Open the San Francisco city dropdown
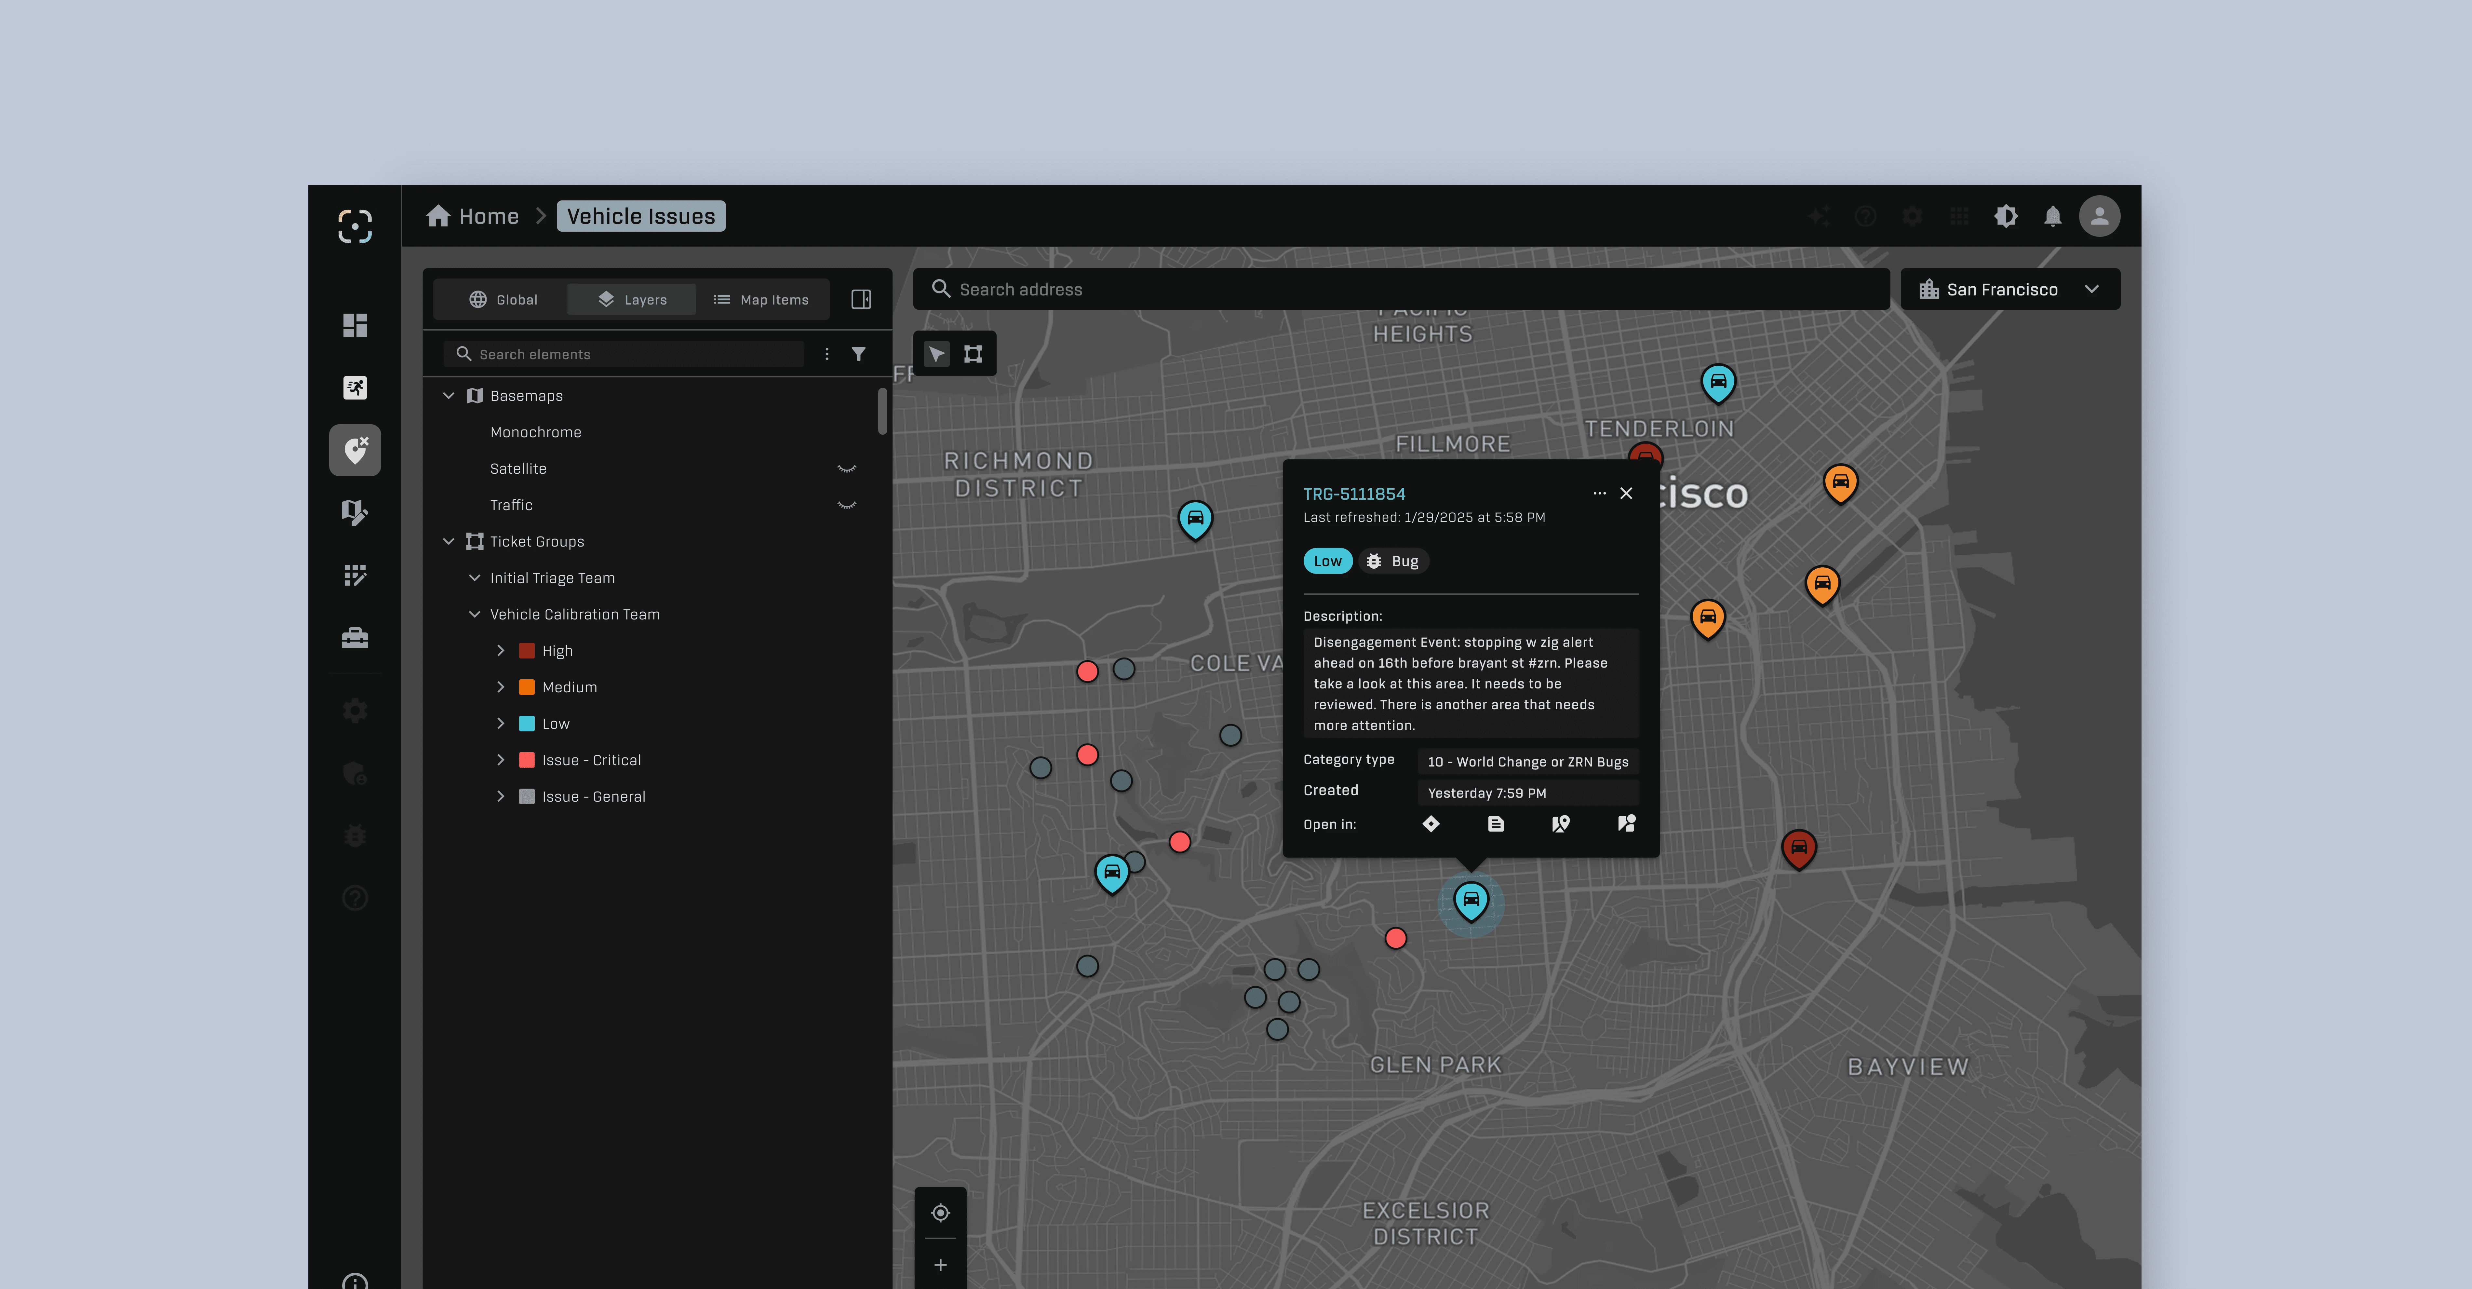 click(x=2010, y=289)
